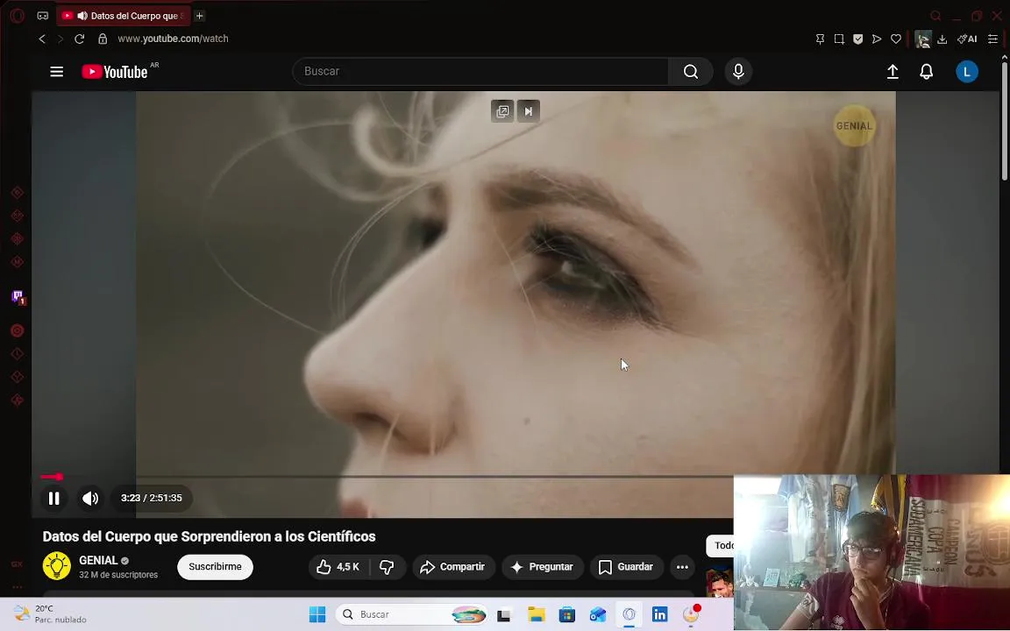Open the Opera GX main menu logo
Image resolution: width=1010 pixels, height=631 pixels.
[x=18, y=16]
